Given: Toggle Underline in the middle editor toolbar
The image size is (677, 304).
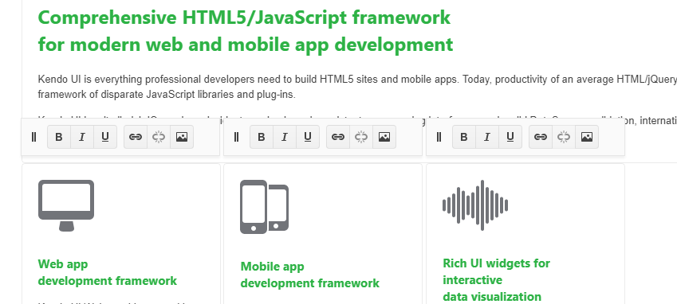Looking at the screenshot, I should click(x=308, y=137).
